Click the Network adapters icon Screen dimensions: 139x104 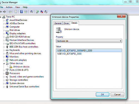tap(7, 60)
